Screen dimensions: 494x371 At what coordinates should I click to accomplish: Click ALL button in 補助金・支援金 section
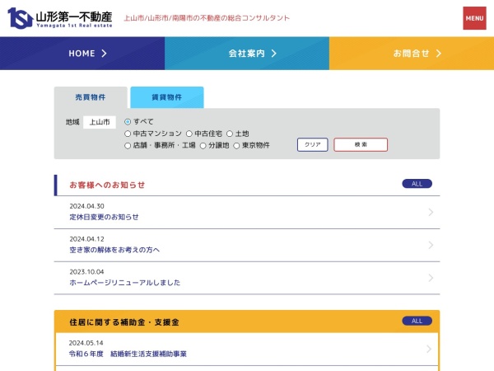coord(417,321)
